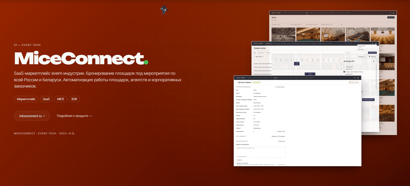Screen dimensions: 410x186
Task: Click the back chevron beside 'Детали заявки'
Action: click(x=237, y=82)
